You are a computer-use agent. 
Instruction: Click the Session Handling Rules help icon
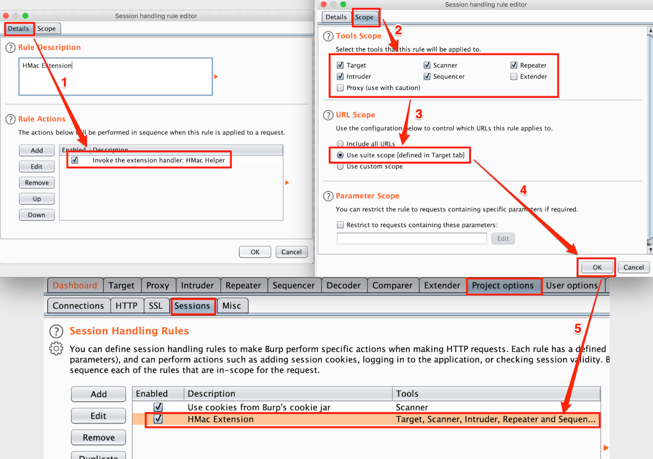[x=56, y=331]
